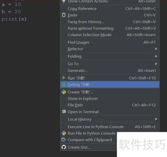Click the Python icon beside Create '示教'

64,92
